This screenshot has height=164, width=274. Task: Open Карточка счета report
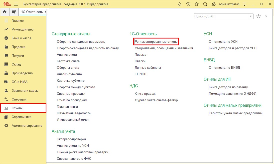[x=68, y=61]
